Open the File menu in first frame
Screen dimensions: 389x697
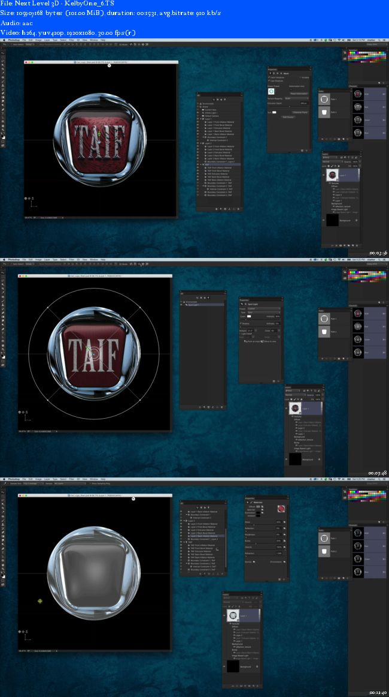(x=24, y=40)
